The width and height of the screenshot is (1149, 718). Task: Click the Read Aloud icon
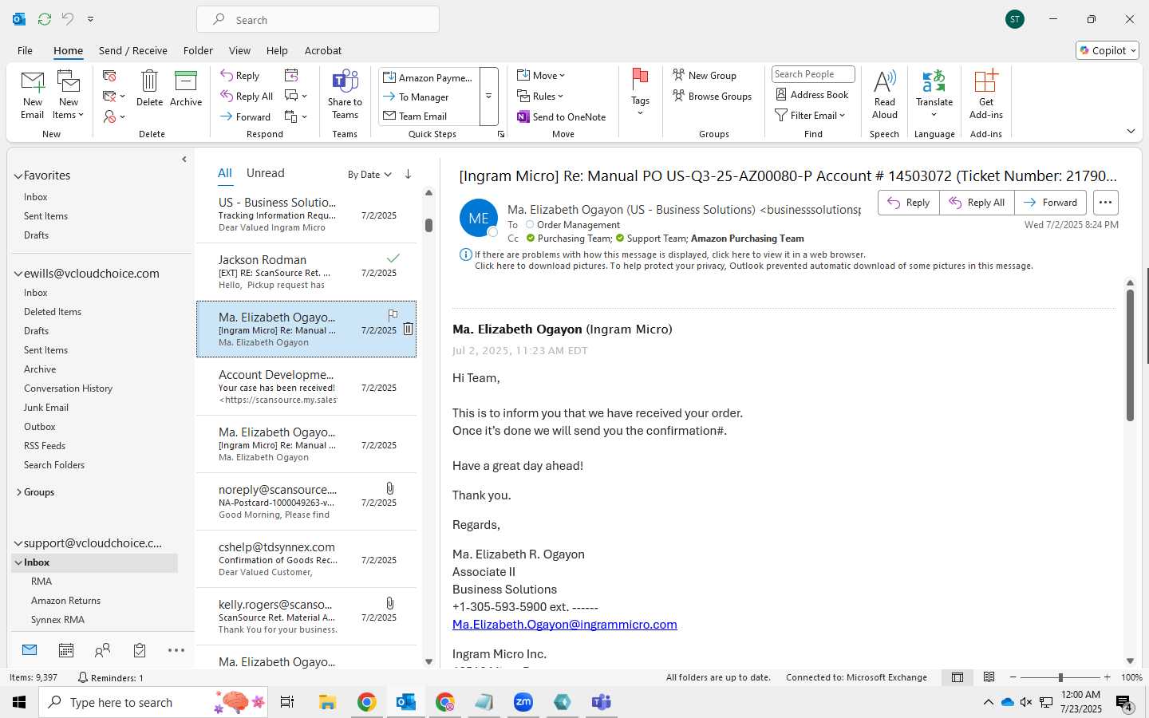coord(885,95)
